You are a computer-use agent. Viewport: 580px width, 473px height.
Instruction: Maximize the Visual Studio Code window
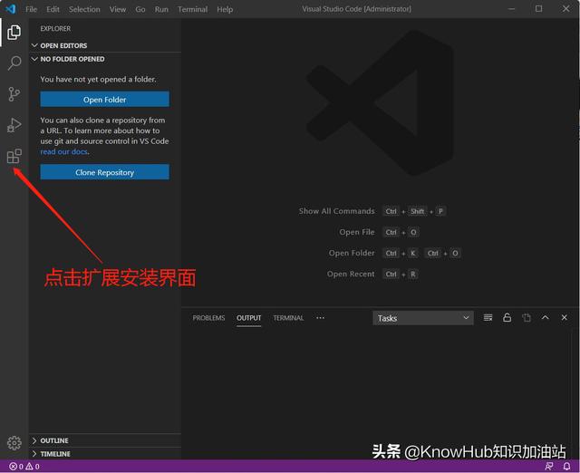[539, 9]
